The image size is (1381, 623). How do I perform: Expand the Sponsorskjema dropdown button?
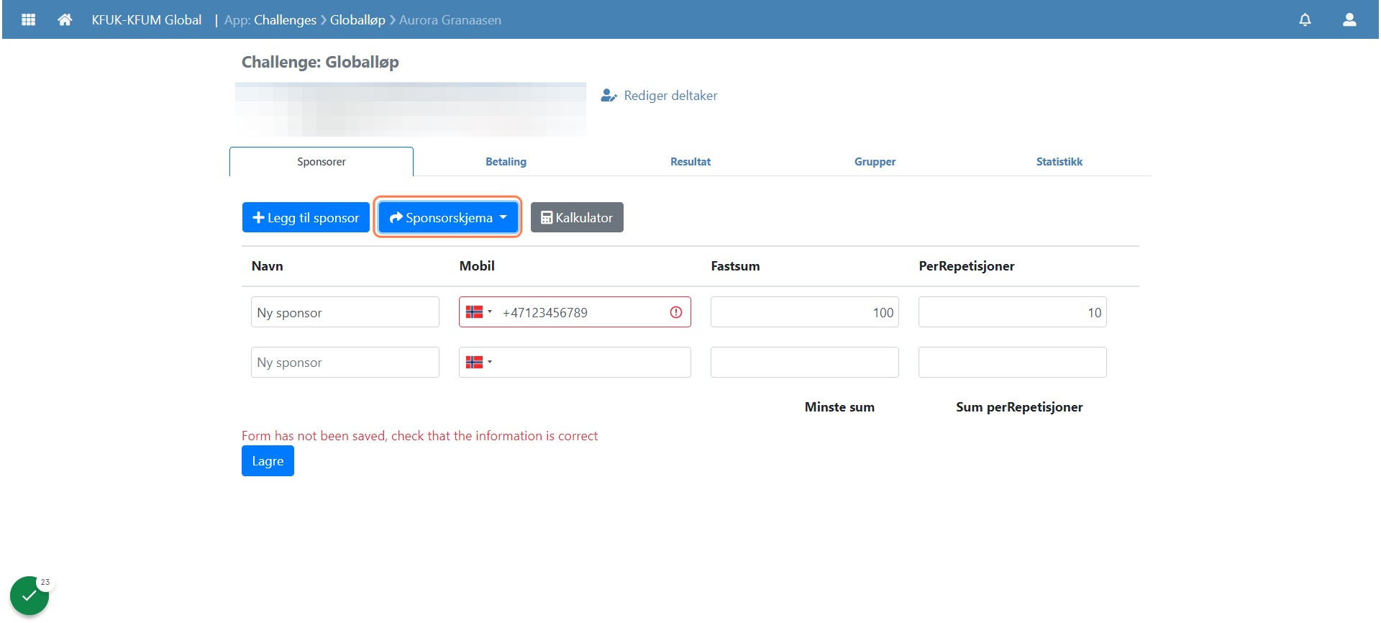click(x=448, y=217)
